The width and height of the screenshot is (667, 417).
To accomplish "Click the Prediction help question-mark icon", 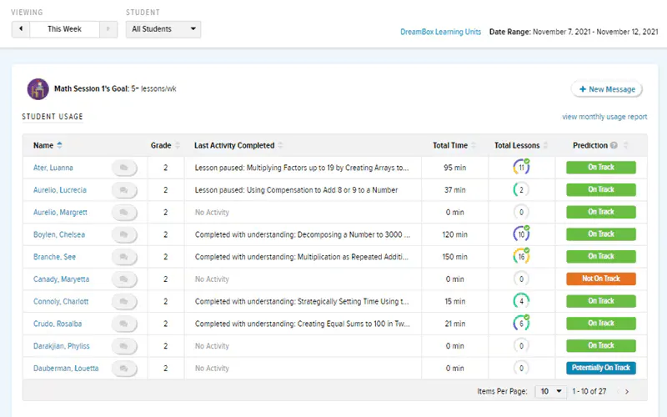I will coord(614,145).
